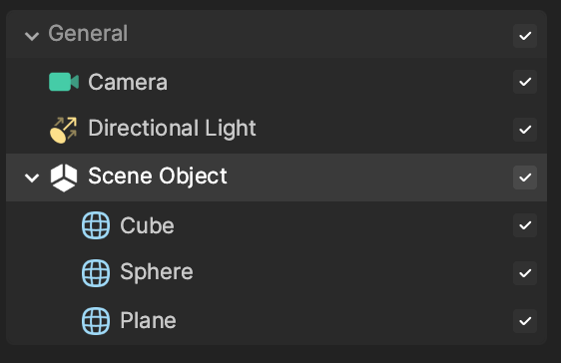Uncheck the Plane checkbox
The height and width of the screenshot is (363, 561).
[525, 321]
